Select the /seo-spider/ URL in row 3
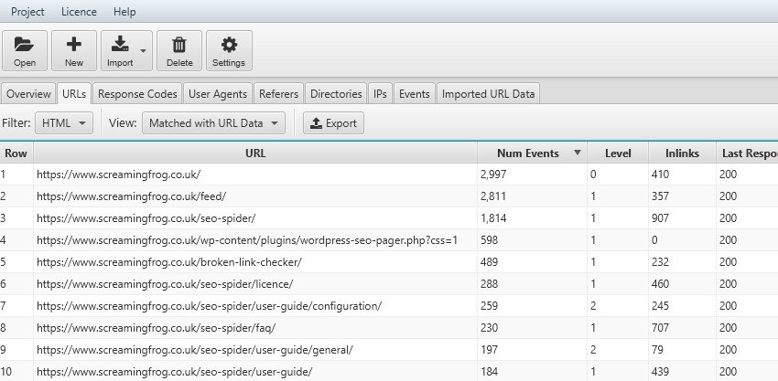This screenshot has height=381, width=778. [146, 218]
